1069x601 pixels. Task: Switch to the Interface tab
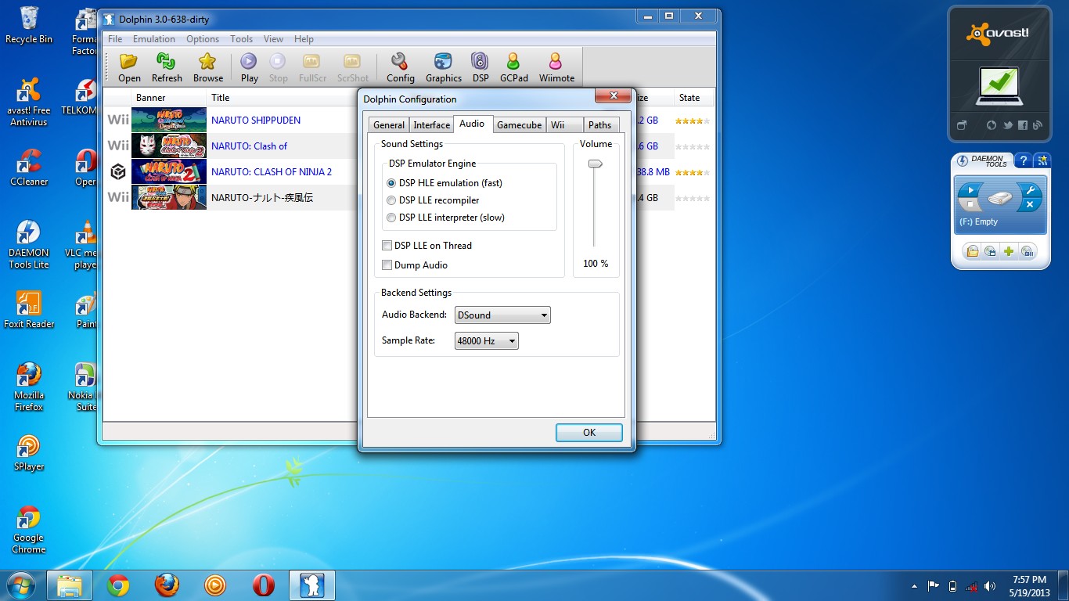click(432, 125)
